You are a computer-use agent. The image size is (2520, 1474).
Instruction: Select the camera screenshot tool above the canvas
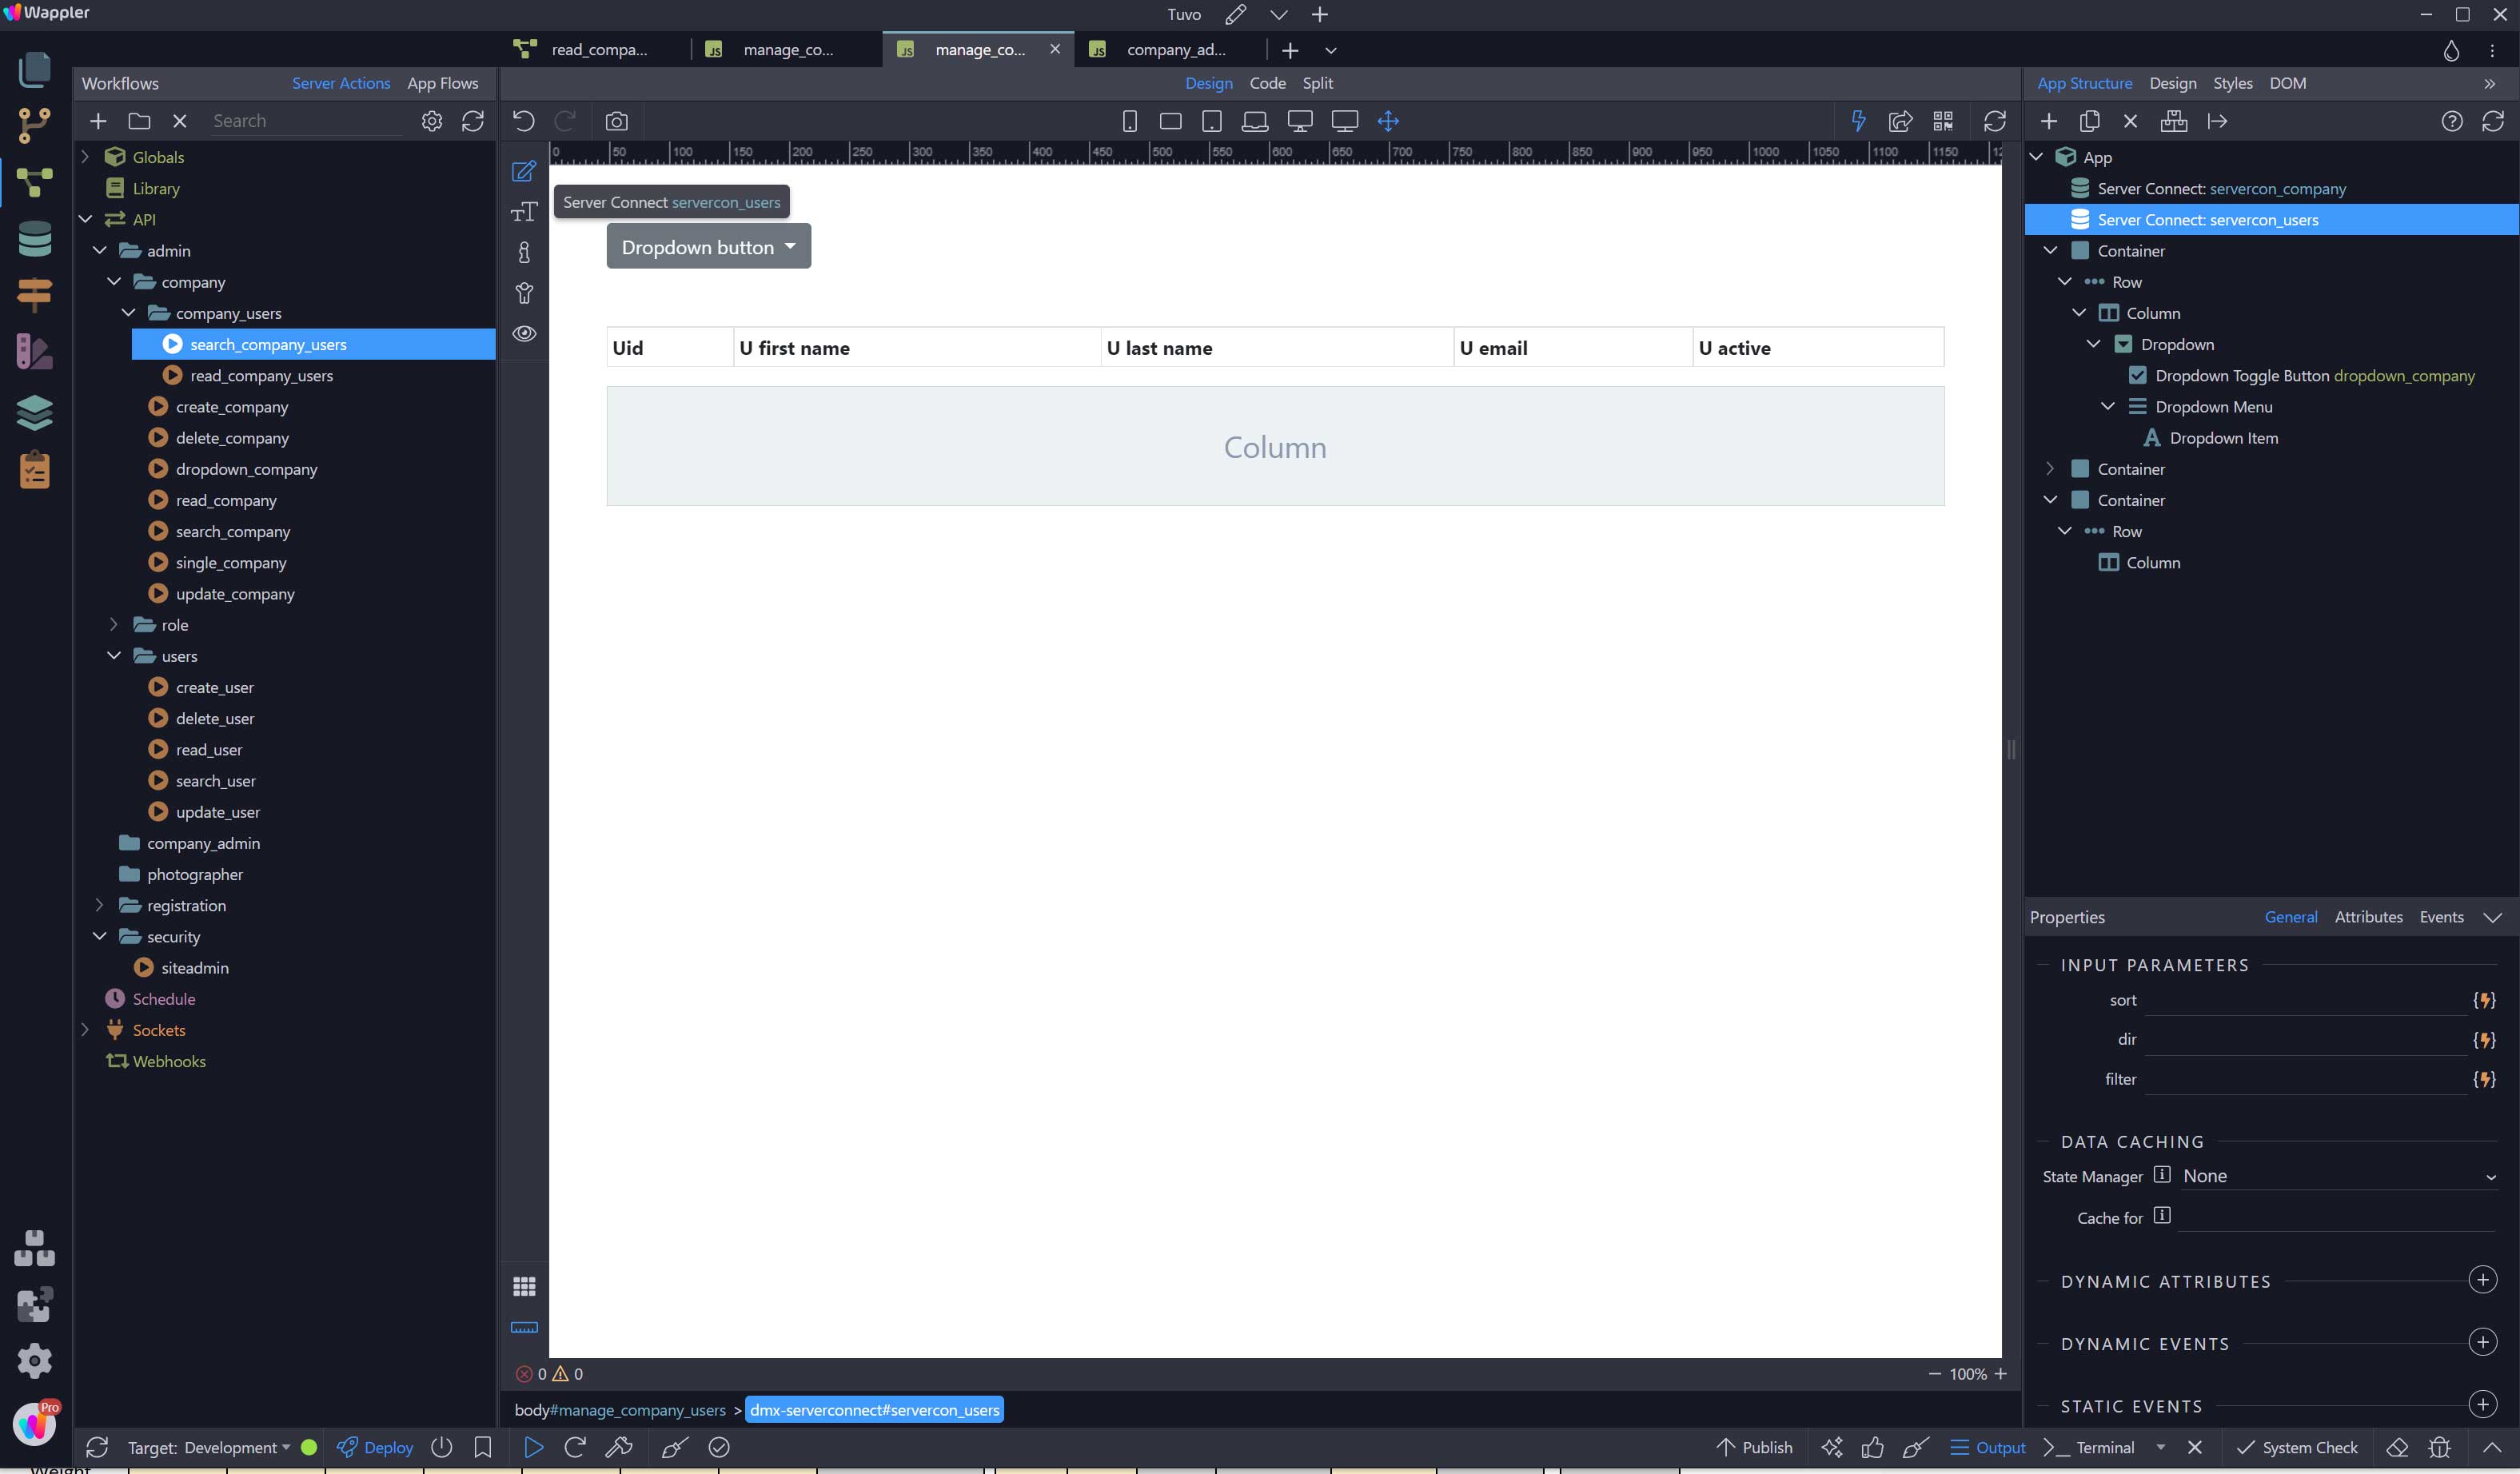pos(617,120)
